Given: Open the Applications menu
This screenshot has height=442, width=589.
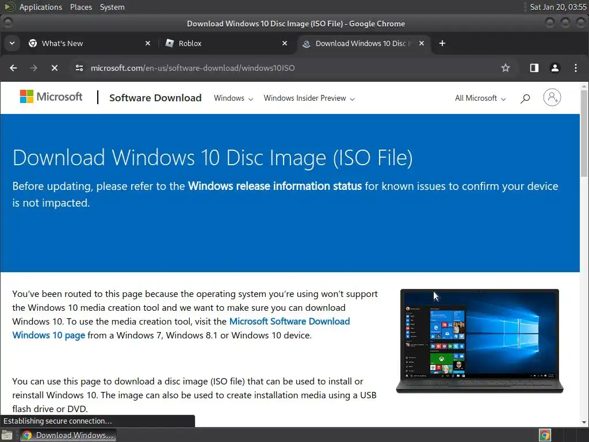Looking at the screenshot, I should coord(41,7).
